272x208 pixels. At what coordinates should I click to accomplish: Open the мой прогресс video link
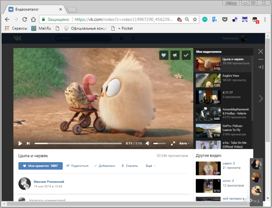pyautogui.click(x=233, y=198)
